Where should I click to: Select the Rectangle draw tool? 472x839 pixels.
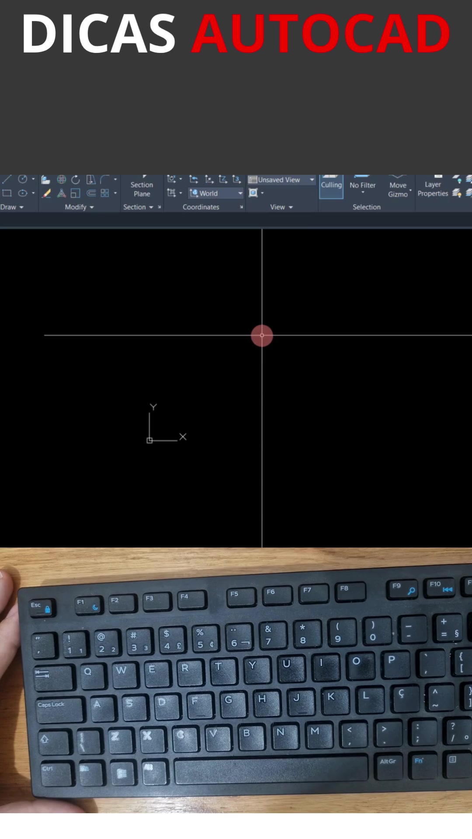pyautogui.click(x=7, y=193)
